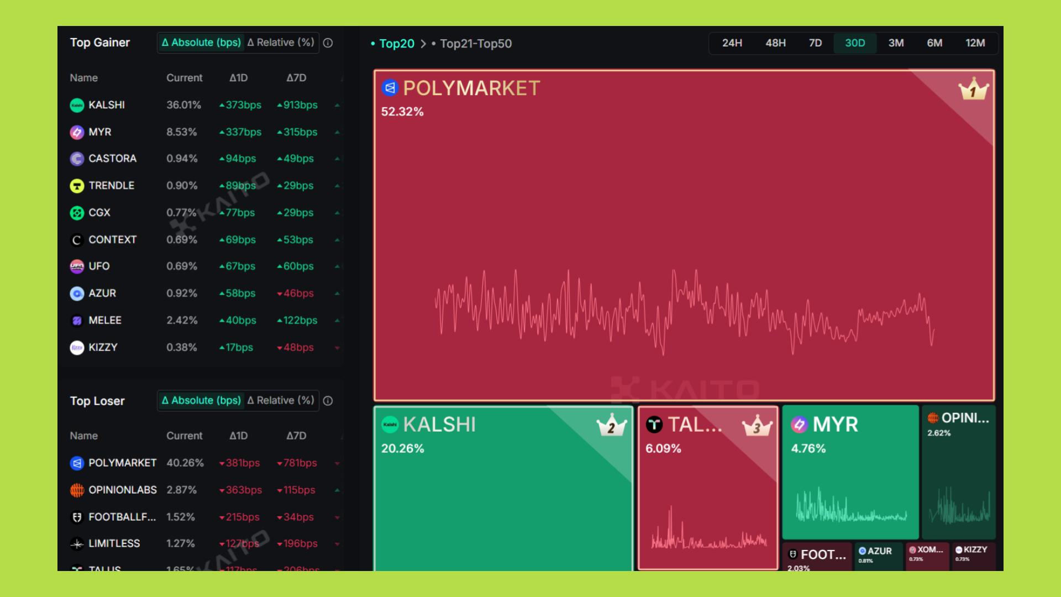
Task: Click the Polymarket logo in the large red tile
Action: (390, 88)
